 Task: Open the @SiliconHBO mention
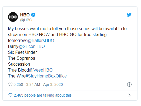tap(32, 46)
